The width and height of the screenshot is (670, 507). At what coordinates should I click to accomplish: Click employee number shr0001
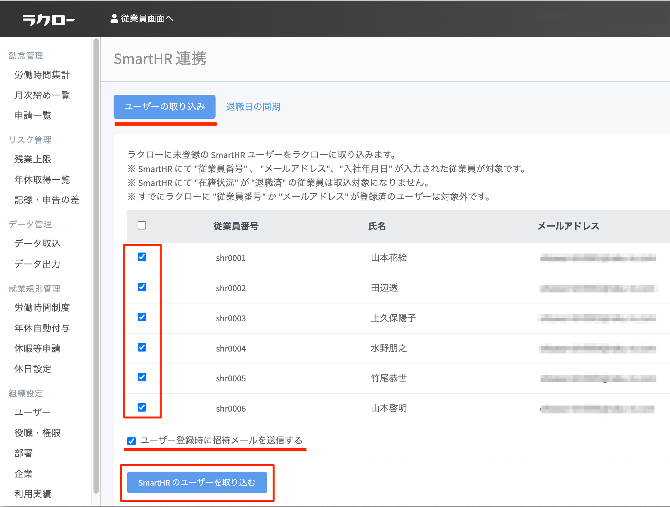pos(231,258)
